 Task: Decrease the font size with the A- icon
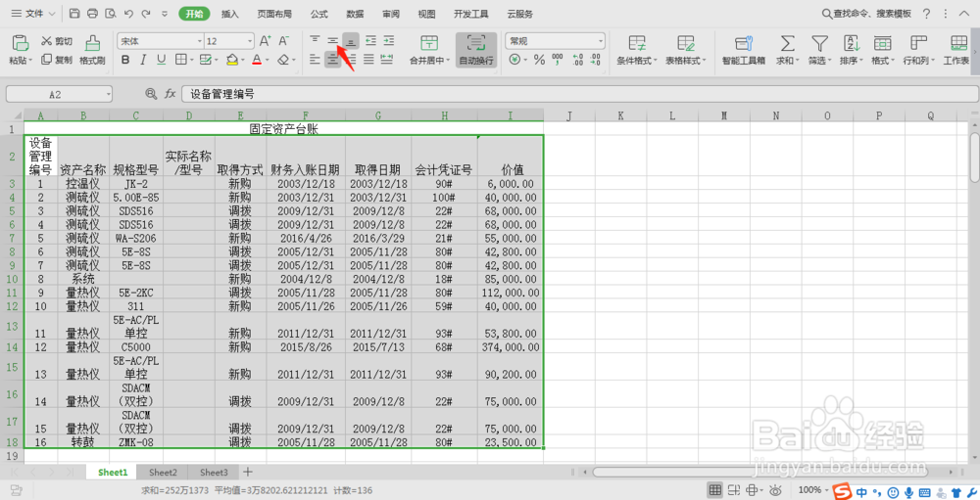[x=284, y=41]
